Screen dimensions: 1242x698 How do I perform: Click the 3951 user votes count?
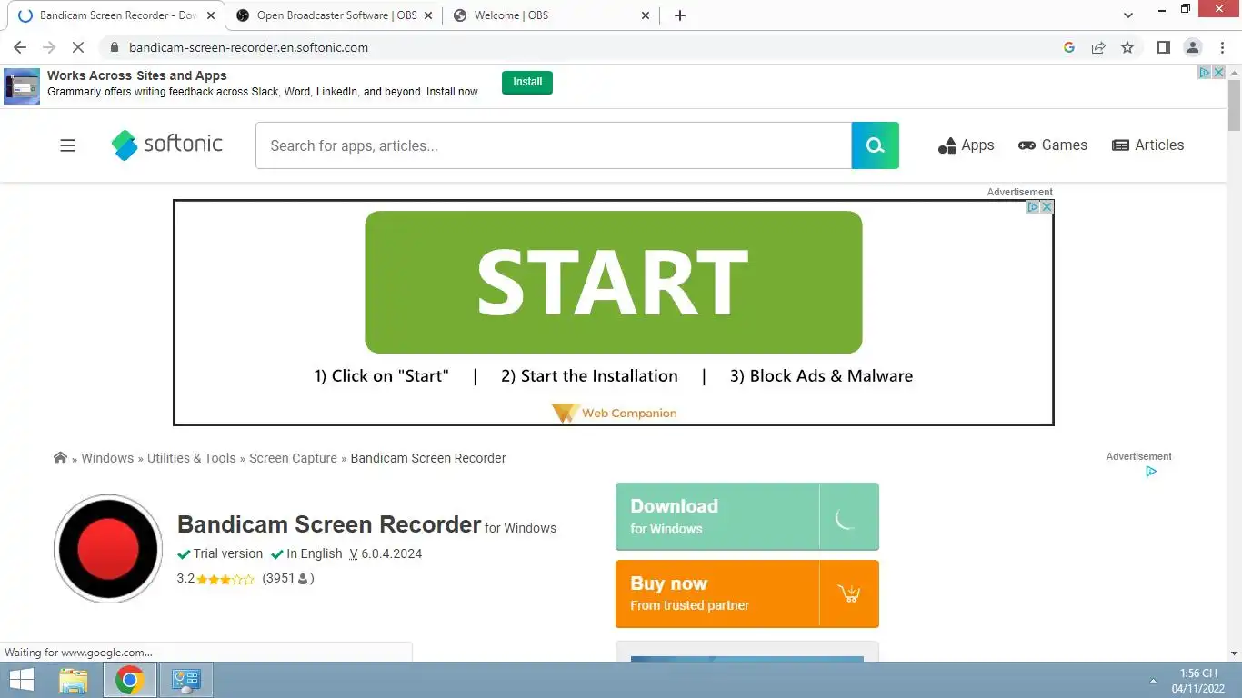[287, 578]
